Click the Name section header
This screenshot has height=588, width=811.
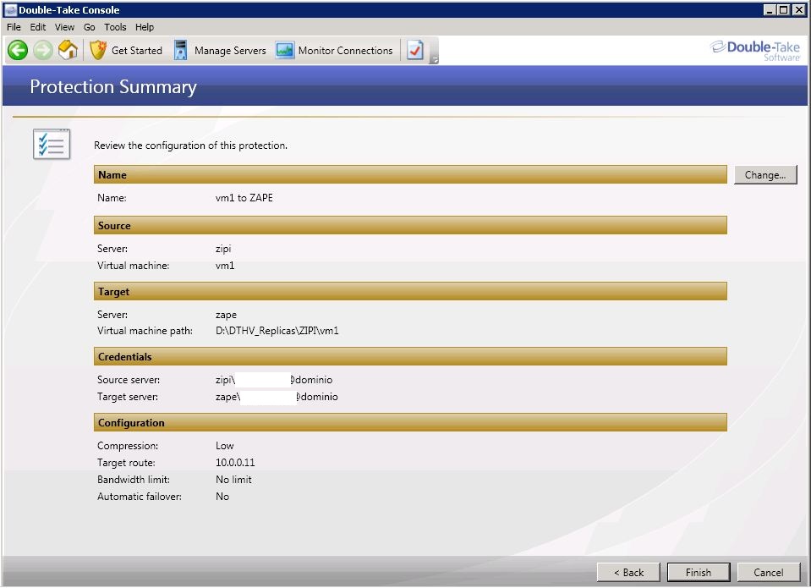click(410, 175)
